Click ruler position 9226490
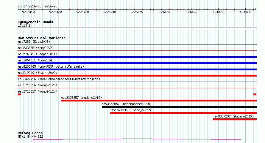Screen dimensions: 265x143 click(x=245, y=12)
